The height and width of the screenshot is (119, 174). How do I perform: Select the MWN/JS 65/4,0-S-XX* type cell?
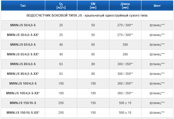coord(23,54)
